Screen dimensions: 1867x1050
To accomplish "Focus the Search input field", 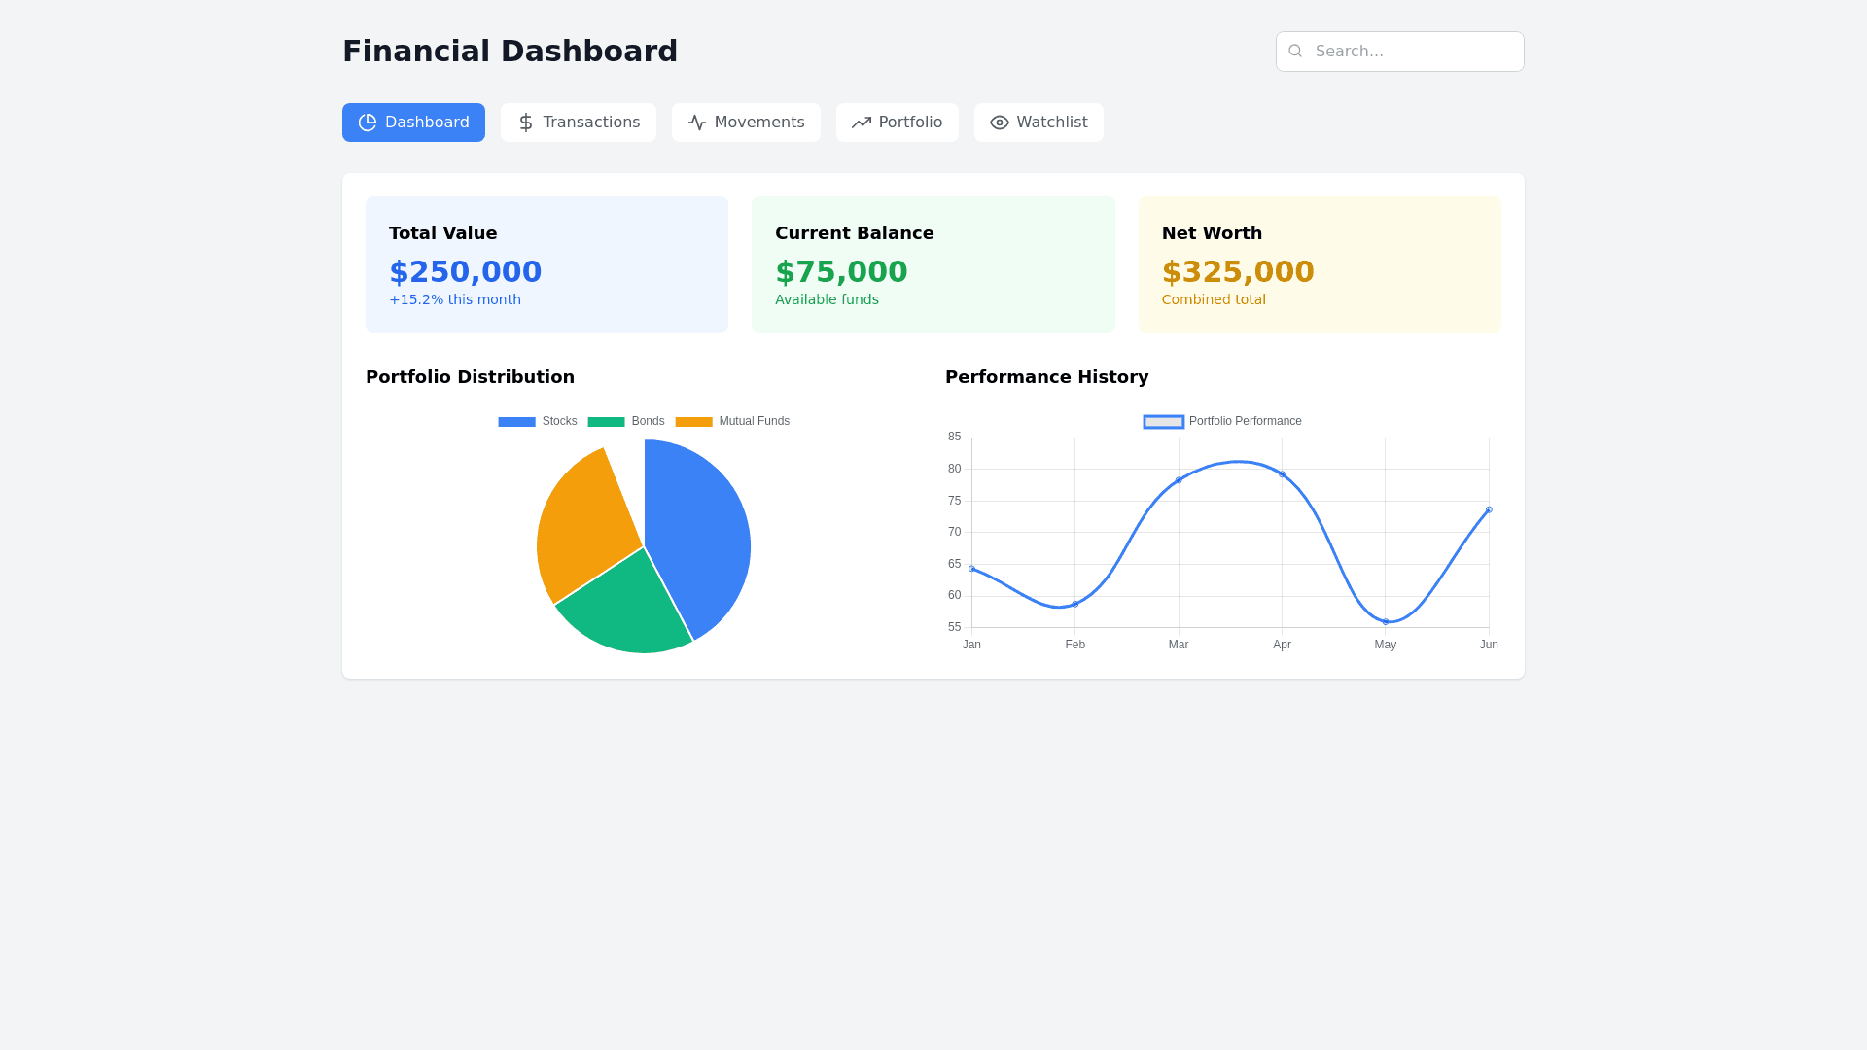I will pyautogui.click(x=1410, y=52).
